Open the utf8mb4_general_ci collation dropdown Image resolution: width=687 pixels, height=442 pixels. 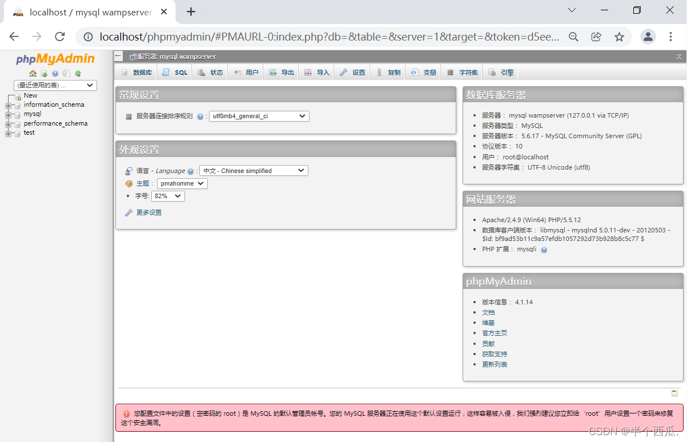[259, 116]
